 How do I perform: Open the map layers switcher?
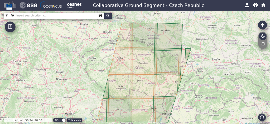point(262,25)
